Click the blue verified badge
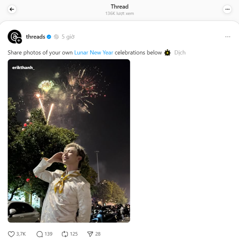The width and height of the screenshot is (239, 240). click(x=49, y=37)
